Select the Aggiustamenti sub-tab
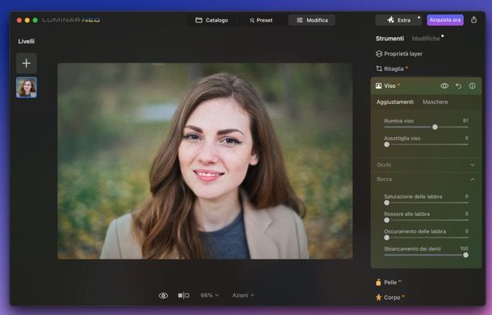This screenshot has width=492, height=315. [394, 102]
